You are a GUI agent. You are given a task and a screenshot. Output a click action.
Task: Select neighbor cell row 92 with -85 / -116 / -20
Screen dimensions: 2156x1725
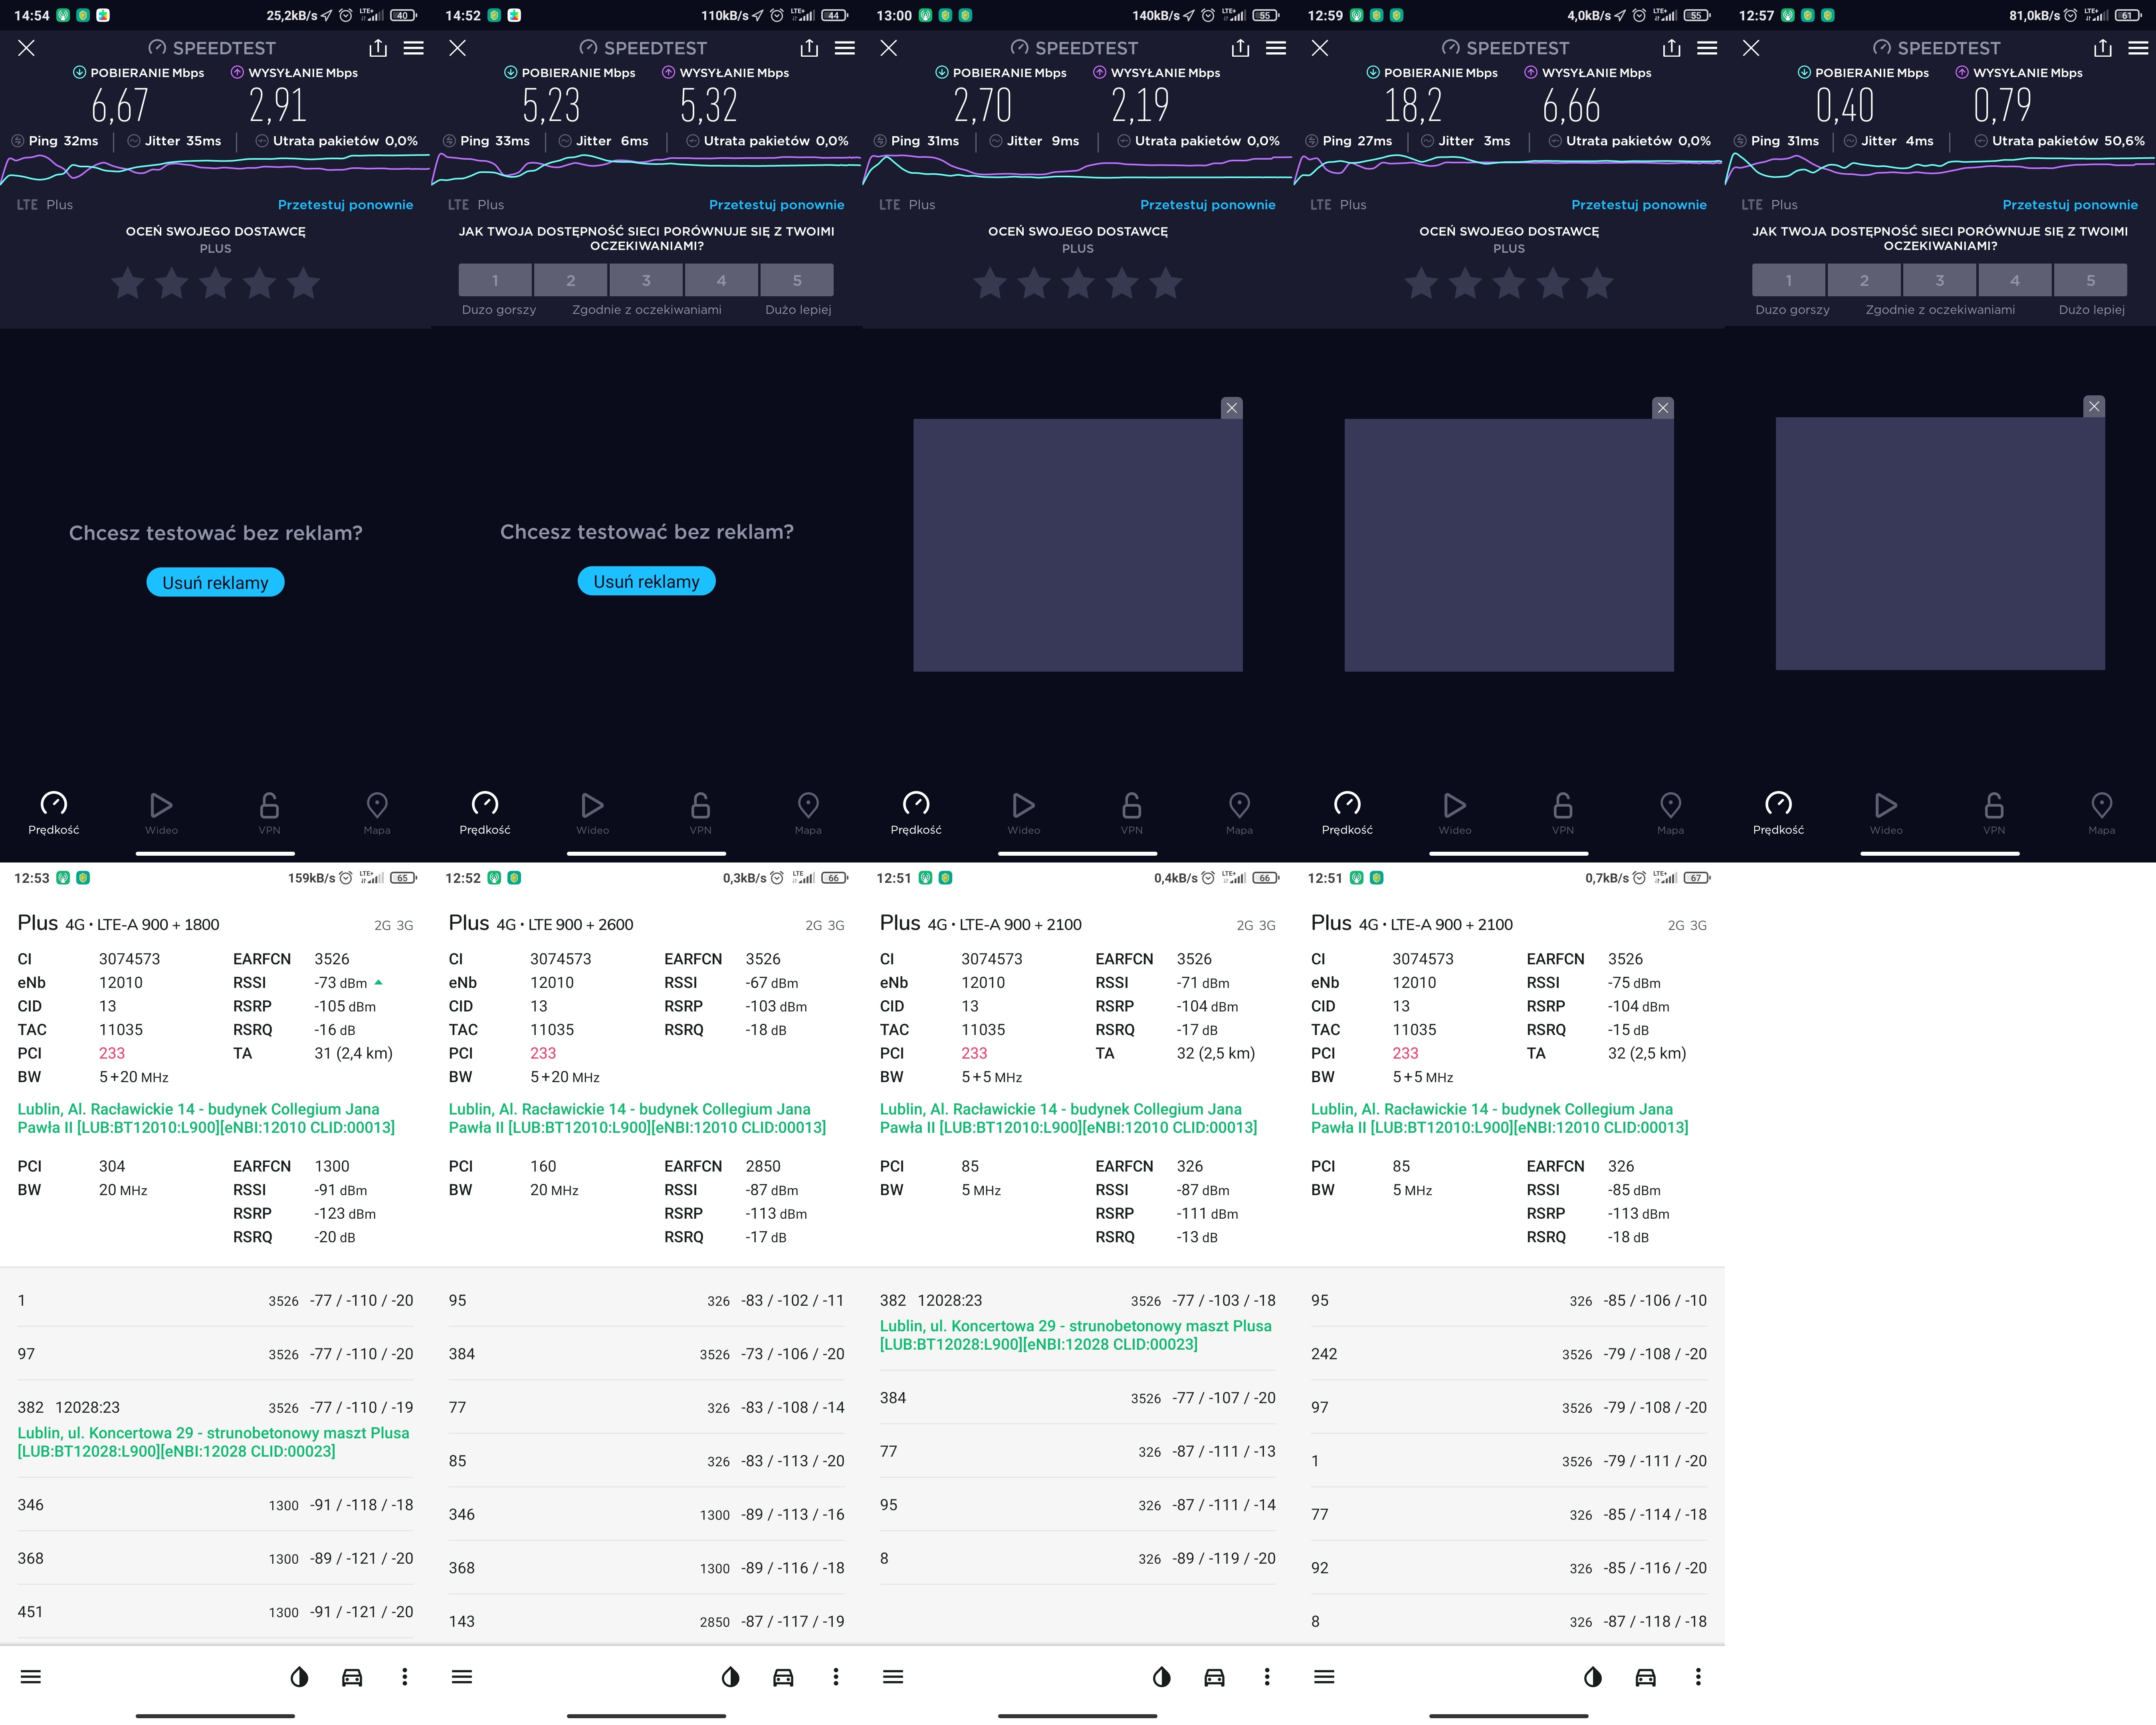1509,1568
